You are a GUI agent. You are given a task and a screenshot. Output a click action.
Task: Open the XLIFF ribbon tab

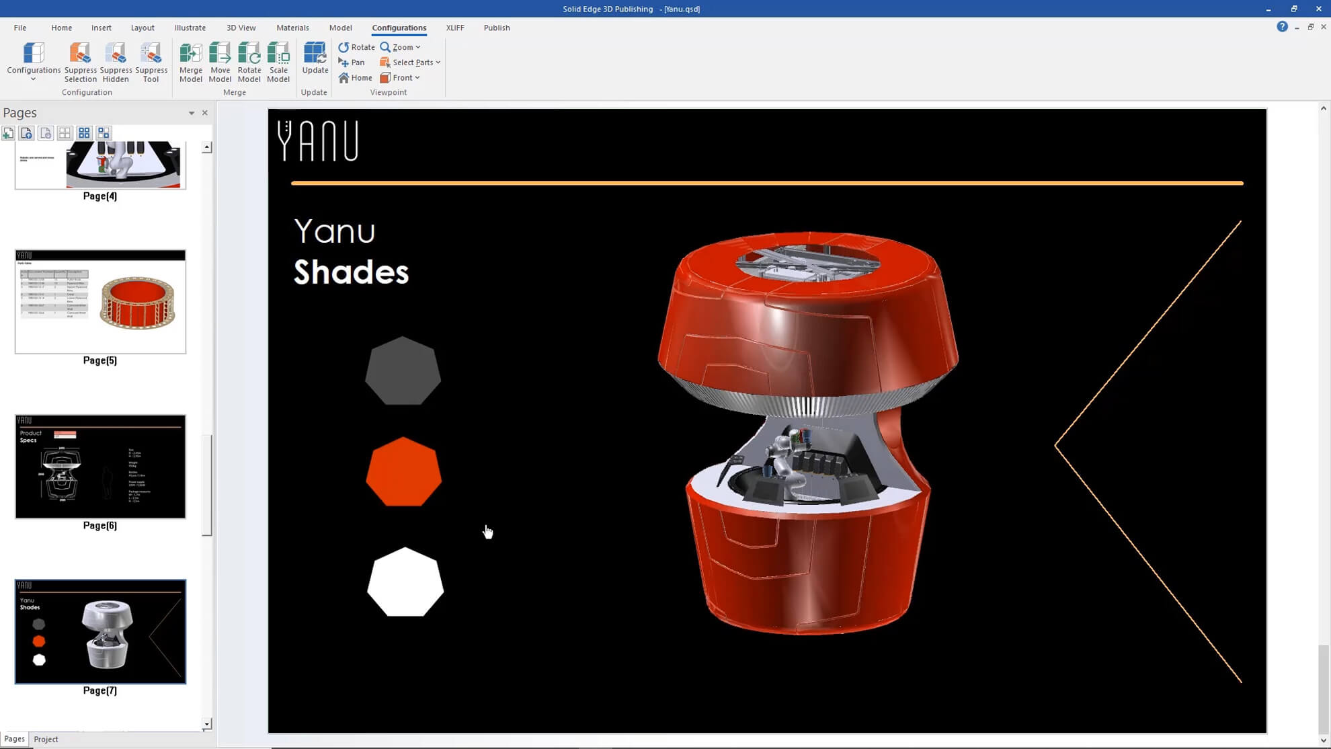(455, 28)
